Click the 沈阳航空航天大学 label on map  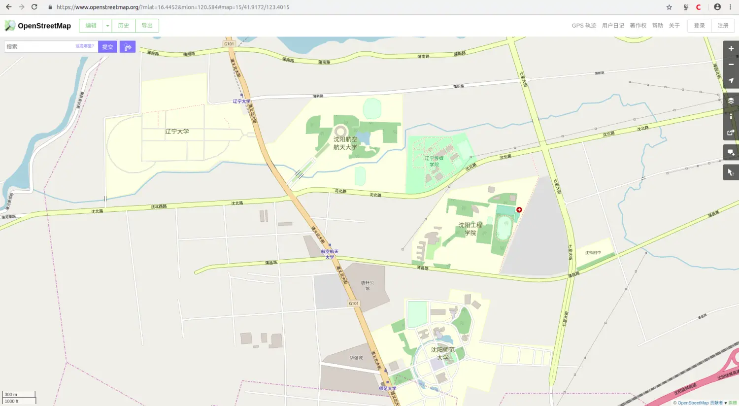345,143
